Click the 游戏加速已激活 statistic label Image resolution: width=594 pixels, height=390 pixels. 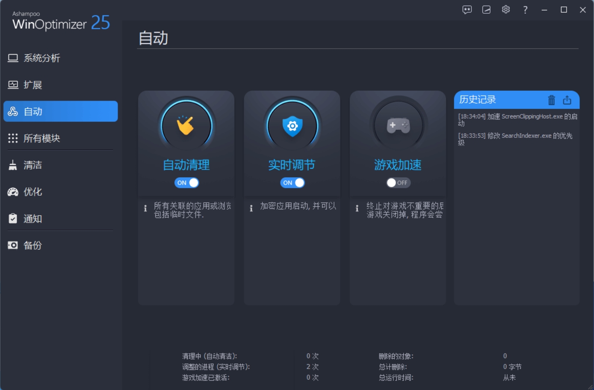(x=206, y=378)
